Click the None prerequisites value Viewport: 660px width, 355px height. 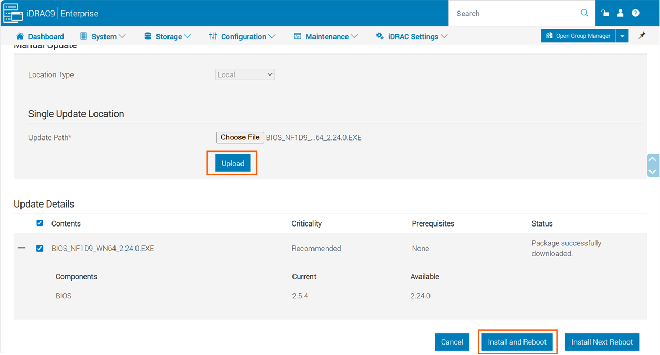click(x=421, y=249)
